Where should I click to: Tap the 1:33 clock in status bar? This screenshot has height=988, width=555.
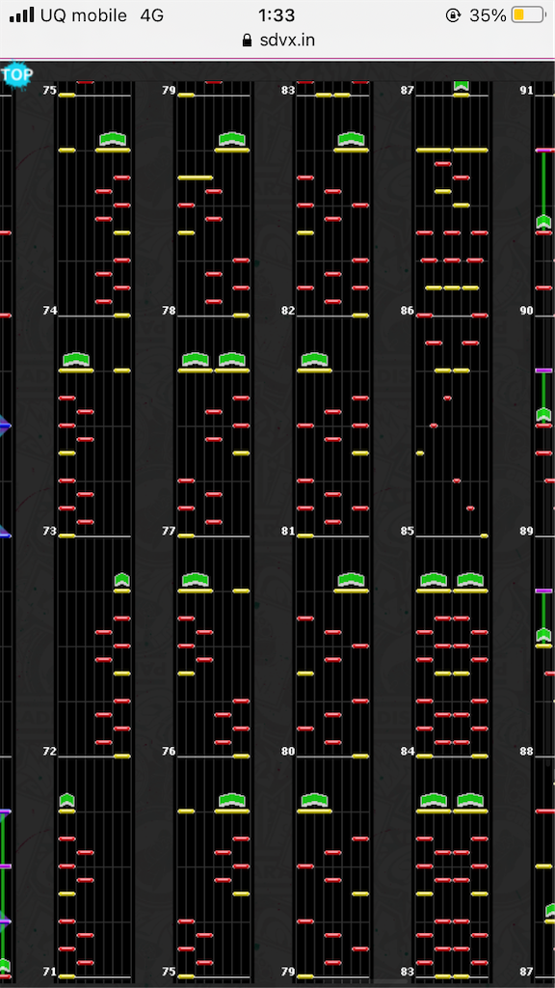pos(277,15)
